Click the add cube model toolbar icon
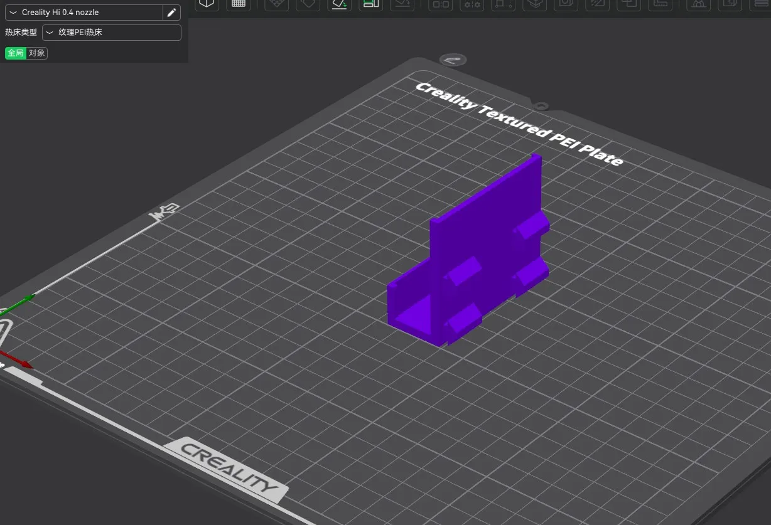 click(207, 4)
